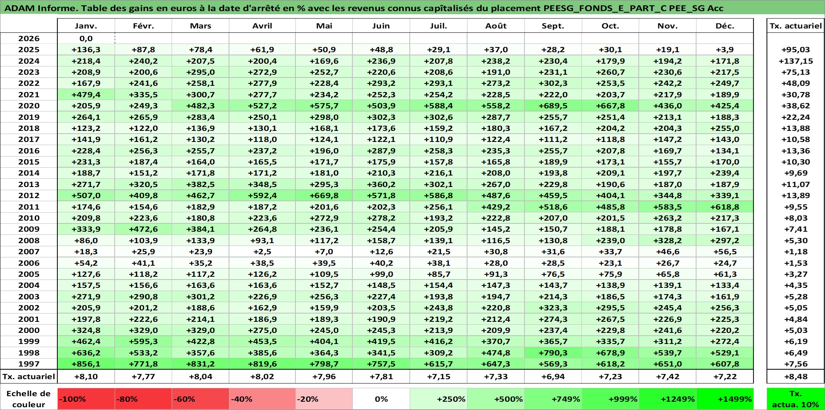
Task: Select the +6,94 September actuarial rate
Action: (x=553, y=376)
